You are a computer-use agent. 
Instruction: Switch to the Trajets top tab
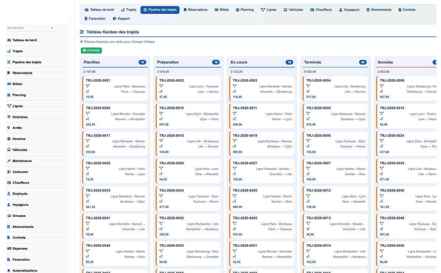129,10
